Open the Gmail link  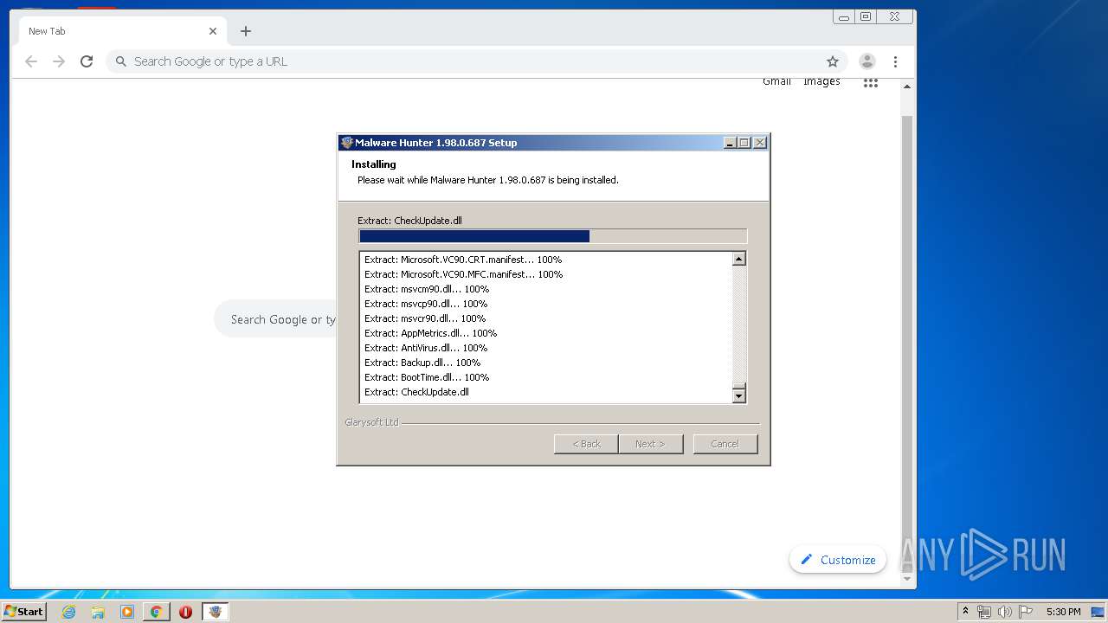click(x=776, y=81)
